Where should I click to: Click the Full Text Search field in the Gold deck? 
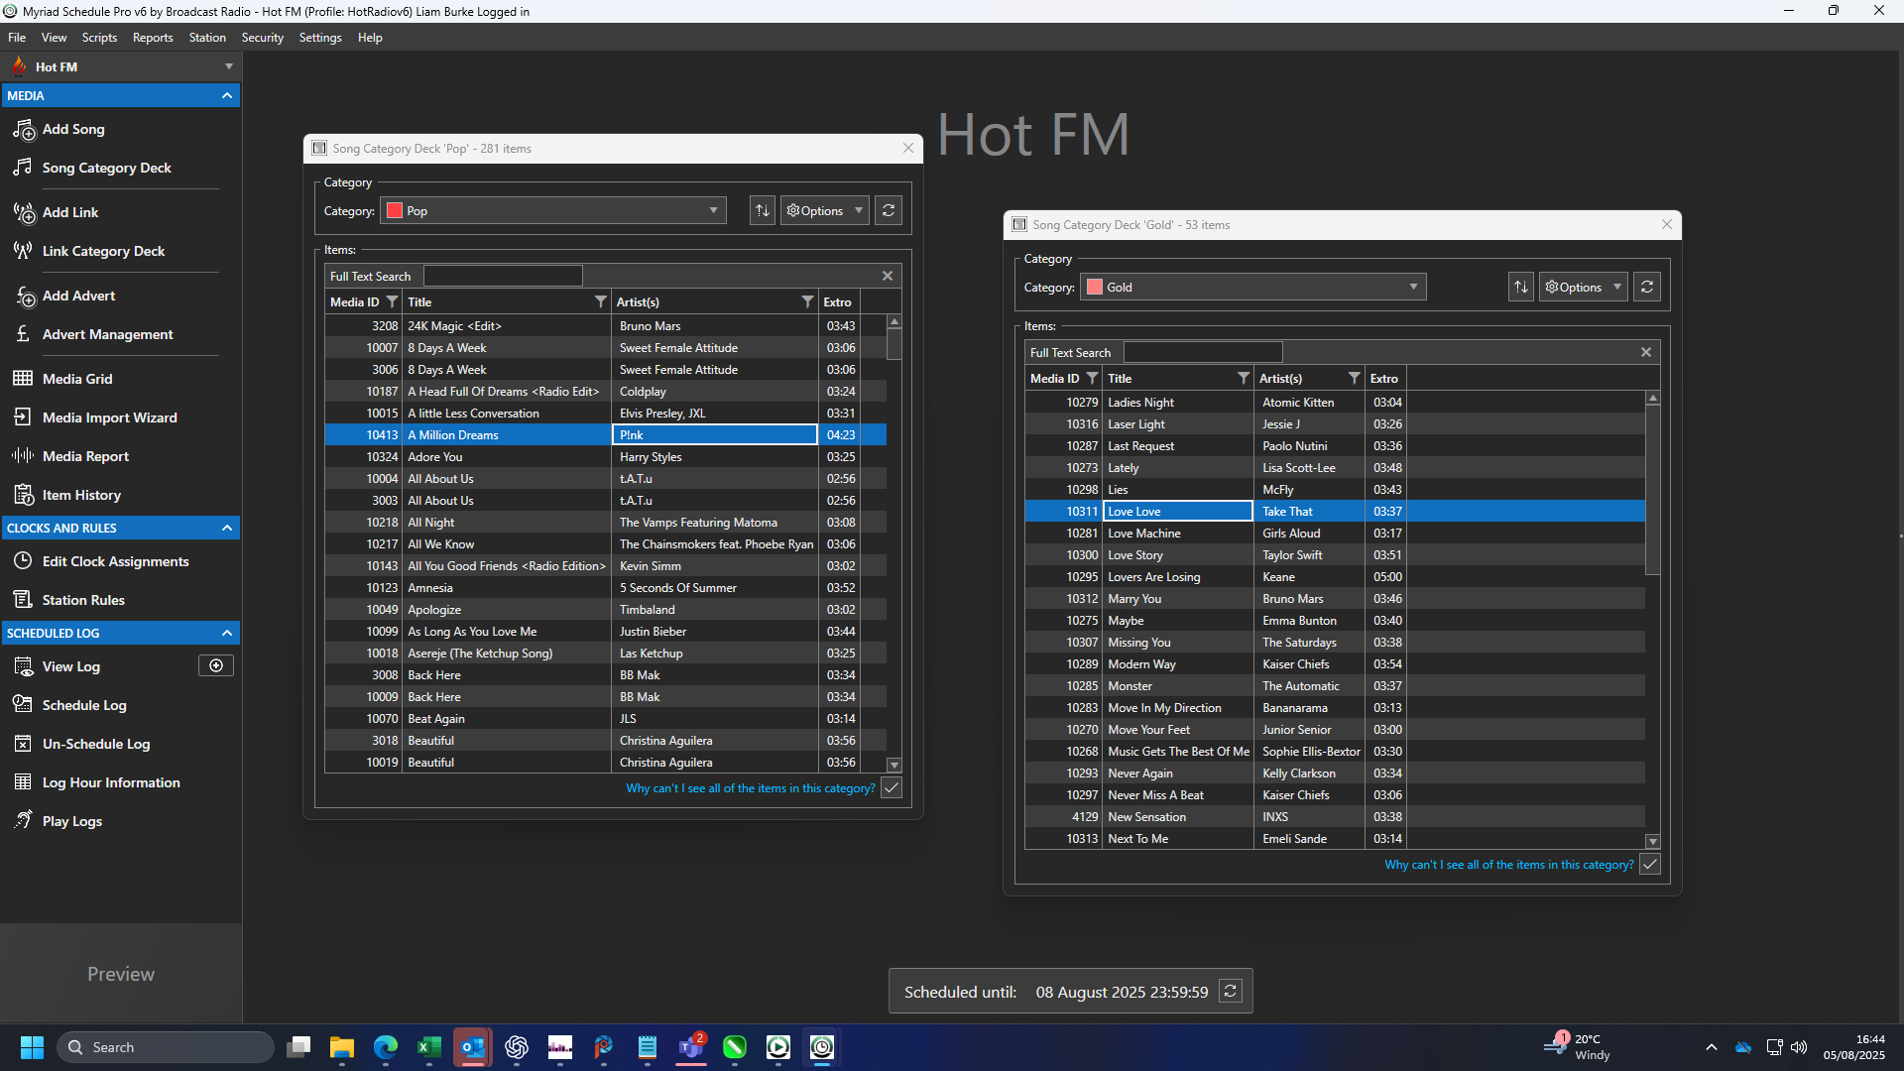(1202, 351)
